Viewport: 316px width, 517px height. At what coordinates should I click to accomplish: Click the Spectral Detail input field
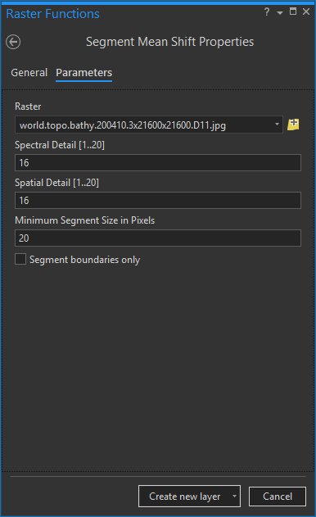tap(158, 162)
